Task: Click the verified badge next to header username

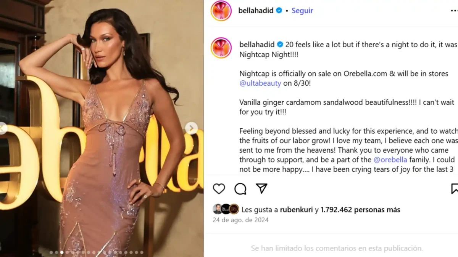Action: click(279, 11)
